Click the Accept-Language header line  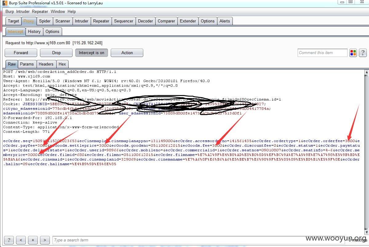67,90
